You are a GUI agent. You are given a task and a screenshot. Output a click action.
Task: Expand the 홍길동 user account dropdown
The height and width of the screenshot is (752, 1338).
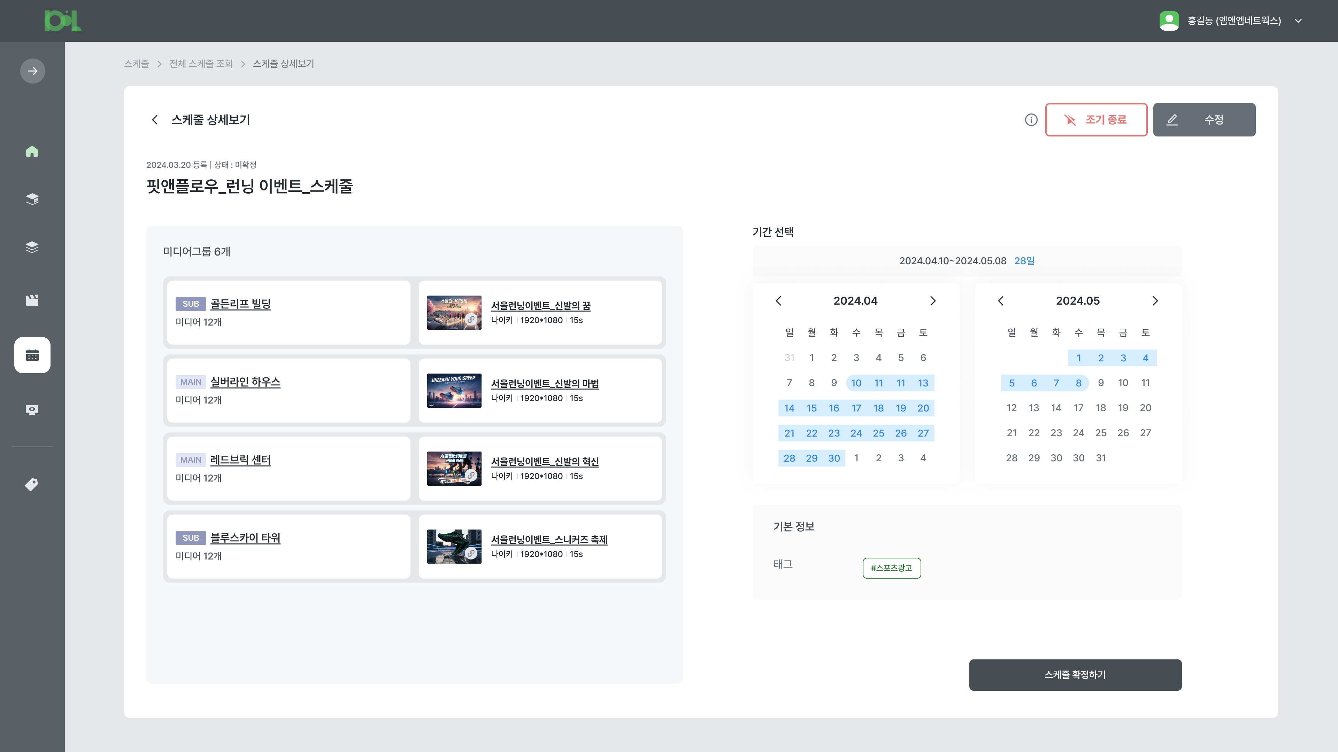point(1298,21)
